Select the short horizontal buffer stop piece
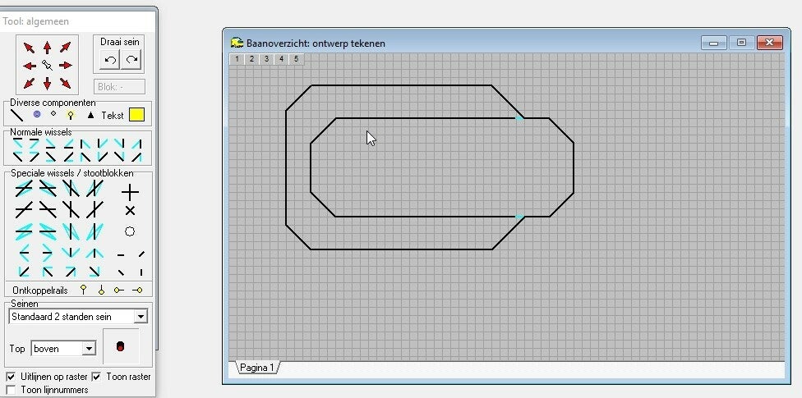This screenshot has height=398, width=802. coord(120,255)
